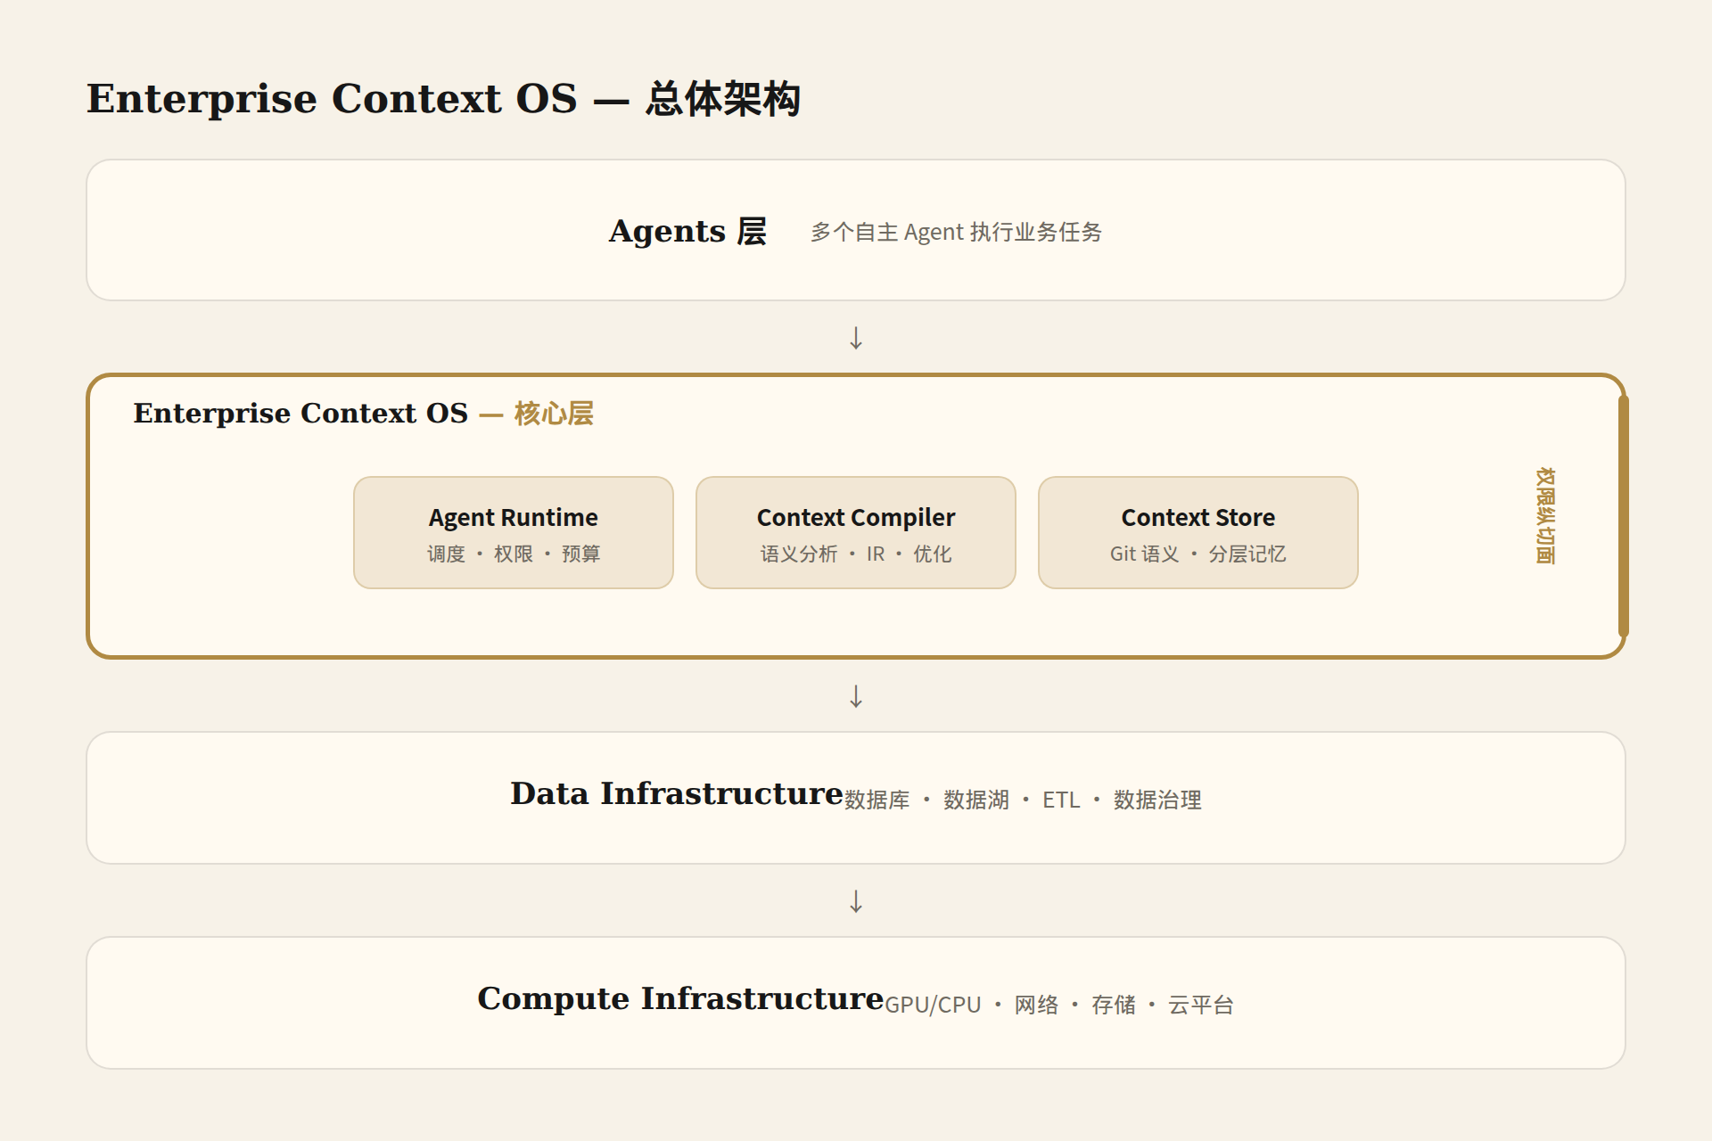Select the Agent Runtime card

click(514, 532)
